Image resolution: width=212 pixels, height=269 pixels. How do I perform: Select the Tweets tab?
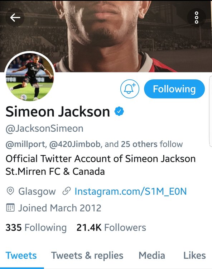point(21,255)
